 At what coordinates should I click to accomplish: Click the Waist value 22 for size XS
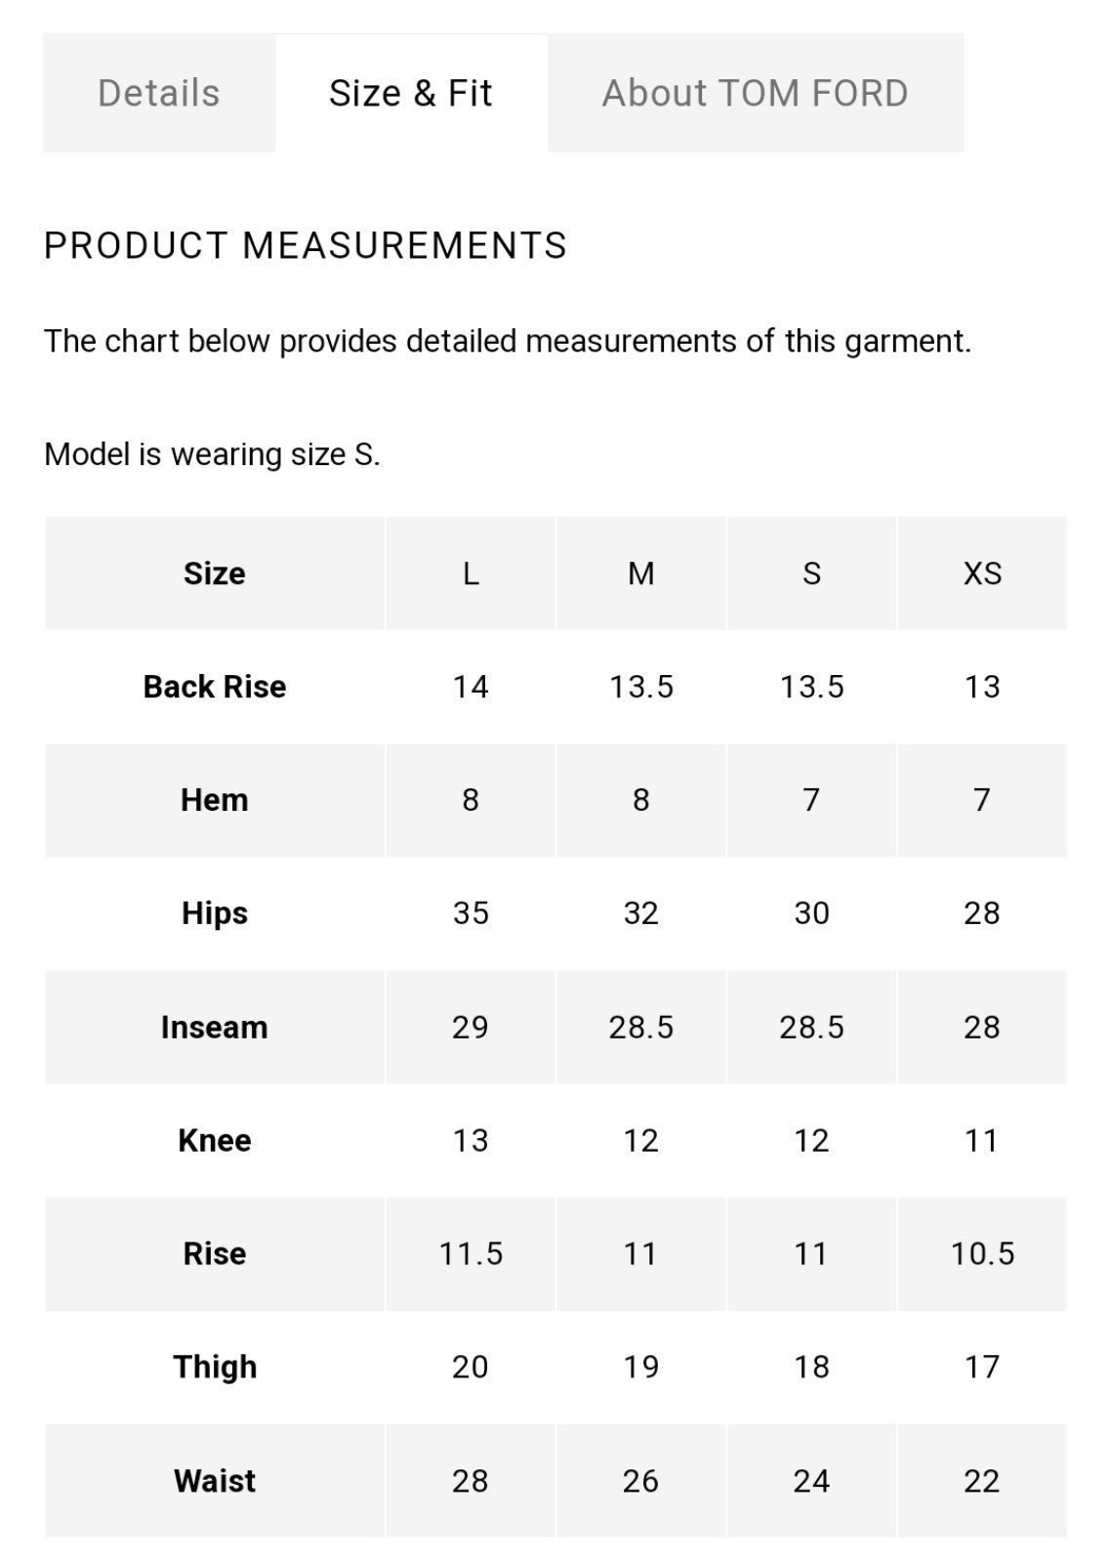point(982,1481)
